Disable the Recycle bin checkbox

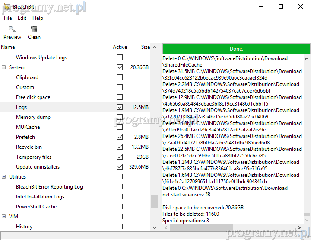120,147
